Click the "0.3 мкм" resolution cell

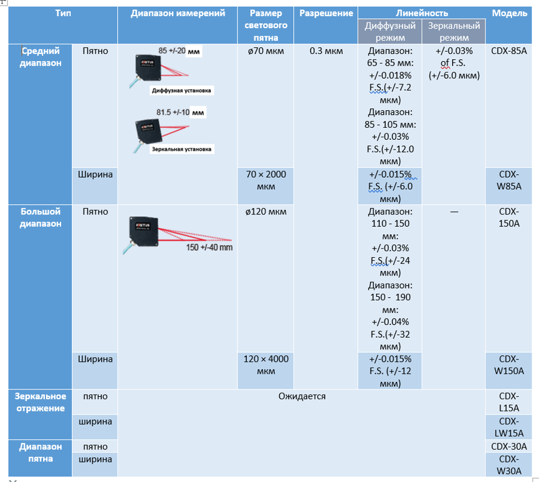click(326, 51)
